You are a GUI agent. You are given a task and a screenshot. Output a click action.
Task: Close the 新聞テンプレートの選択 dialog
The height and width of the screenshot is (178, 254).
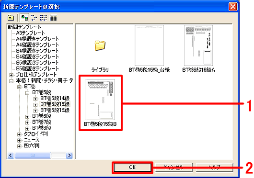click(233, 7)
